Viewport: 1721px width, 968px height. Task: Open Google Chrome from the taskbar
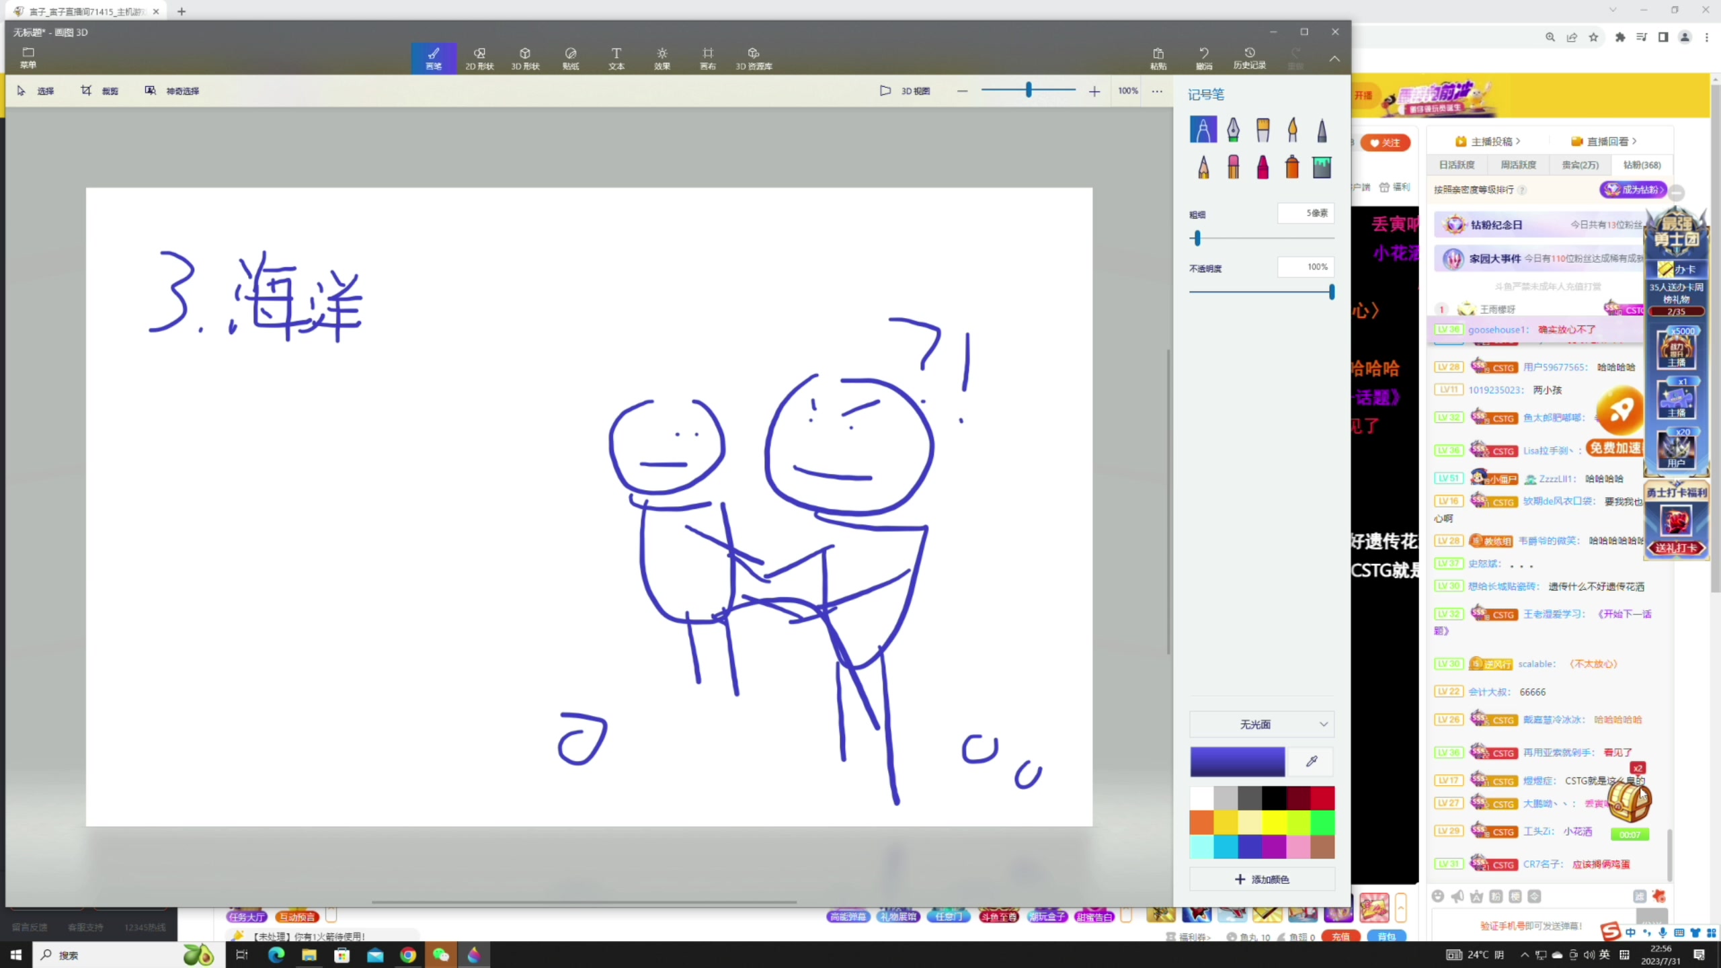[407, 955]
